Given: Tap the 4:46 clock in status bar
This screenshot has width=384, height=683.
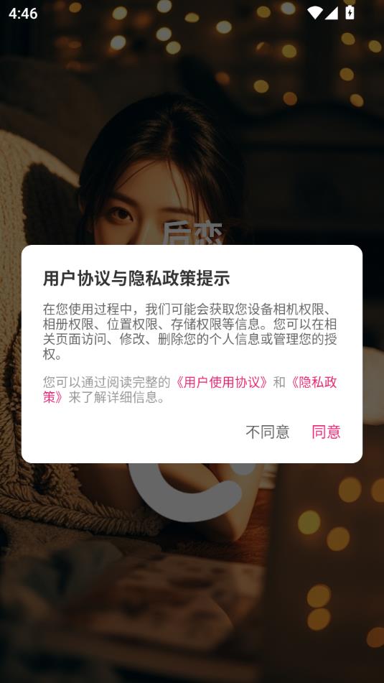Looking at the screenshot, I should click(x=23, y=14).
